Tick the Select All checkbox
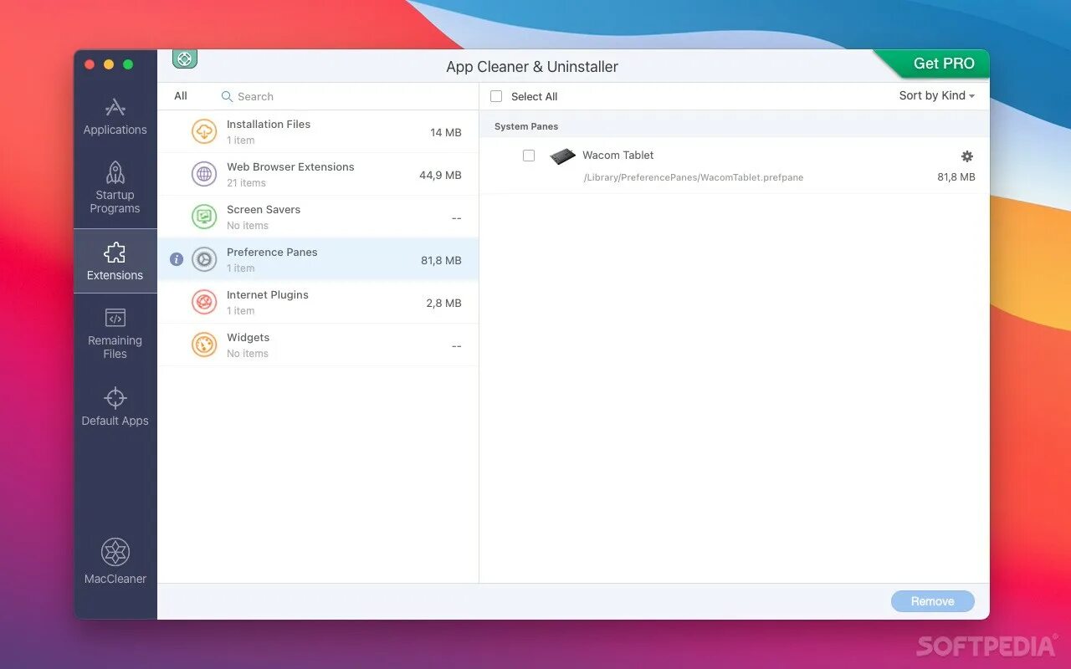The width and height of the screenshot is (1071, 669). [496, 96]
